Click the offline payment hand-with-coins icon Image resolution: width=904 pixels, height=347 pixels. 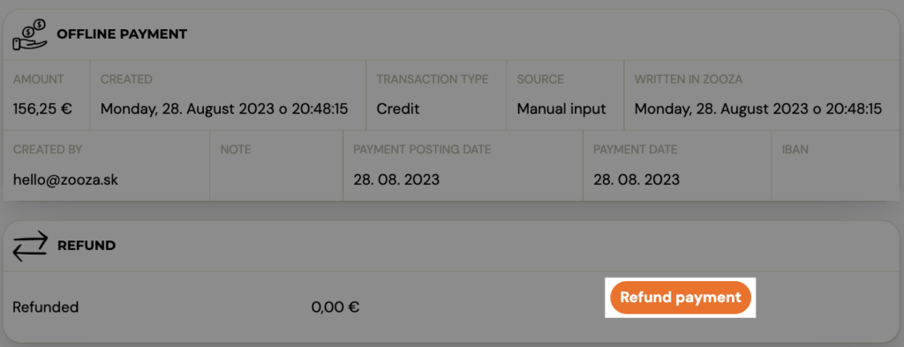[29, 34]
